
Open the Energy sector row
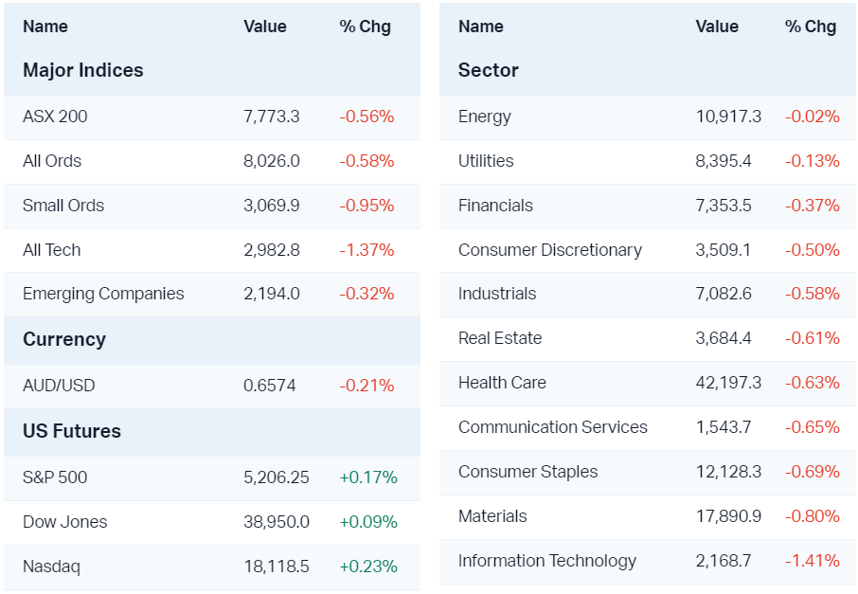(x=485, y=117)
